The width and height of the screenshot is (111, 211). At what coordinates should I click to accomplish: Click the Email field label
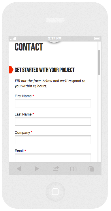pos(19,151)
